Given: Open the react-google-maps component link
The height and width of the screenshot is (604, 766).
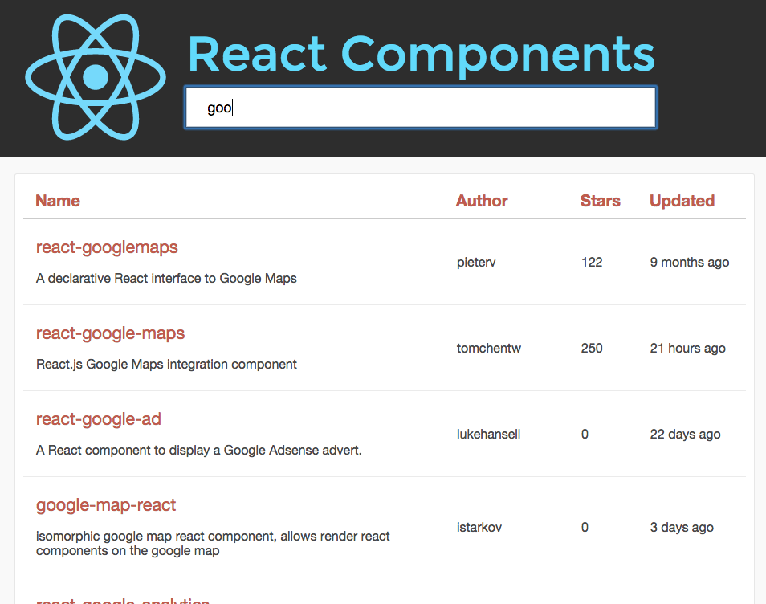Looking at the screenshot, I should pos(111,333).
